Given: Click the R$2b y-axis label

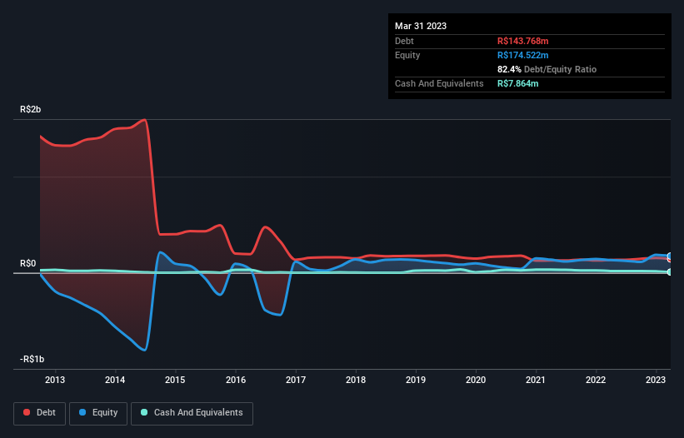Looking at the screenshot, I should click(x=31, y=109).
